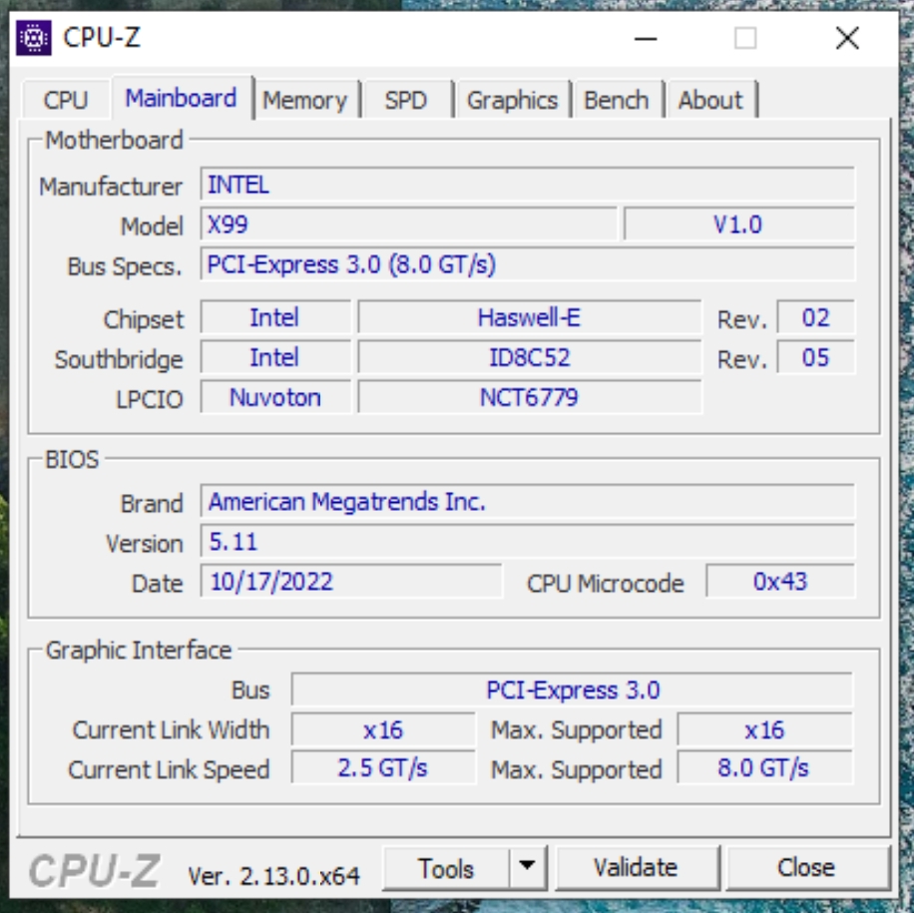Viewport: 914px width, 913px height.
Task: Close the CPU-Z window with X
Action: [x=847, y=39]
